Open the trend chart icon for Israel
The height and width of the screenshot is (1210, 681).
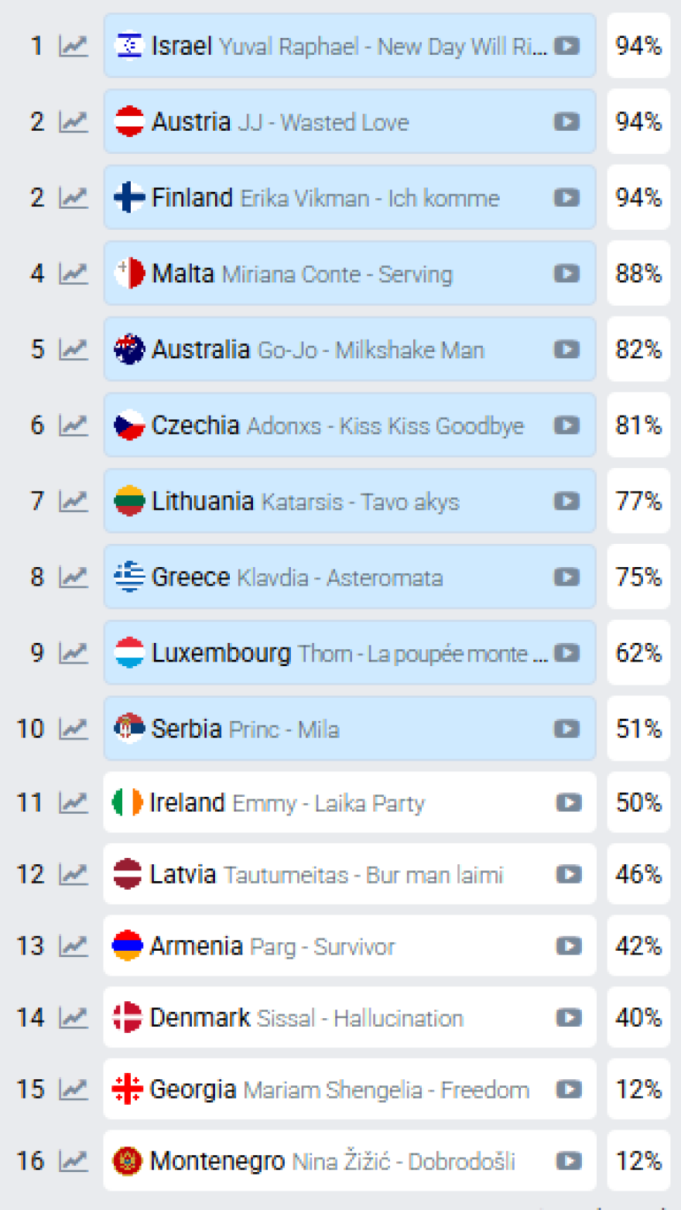click(74, 46)
